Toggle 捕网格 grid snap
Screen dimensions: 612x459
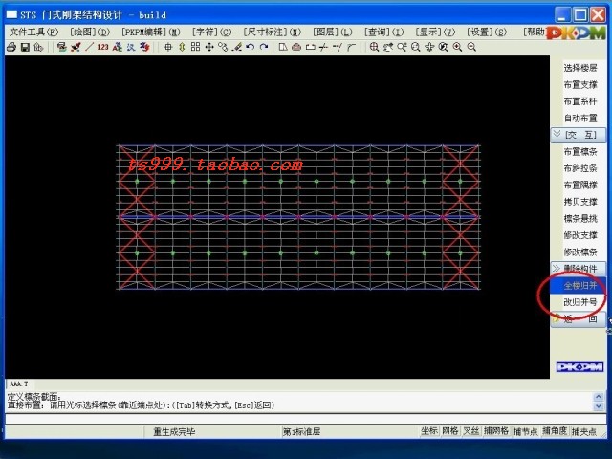click(496, 431)
